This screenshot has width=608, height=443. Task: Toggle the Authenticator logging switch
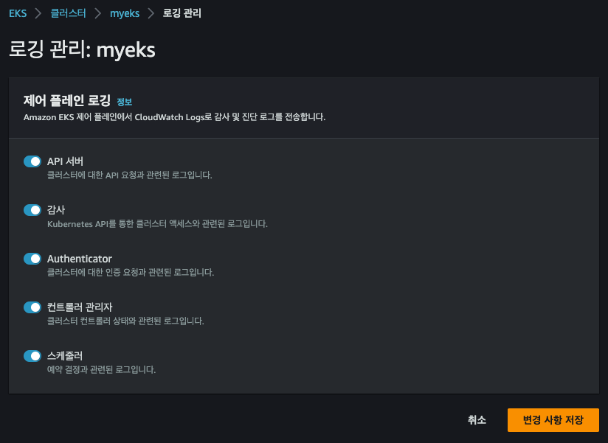(32, 259)
